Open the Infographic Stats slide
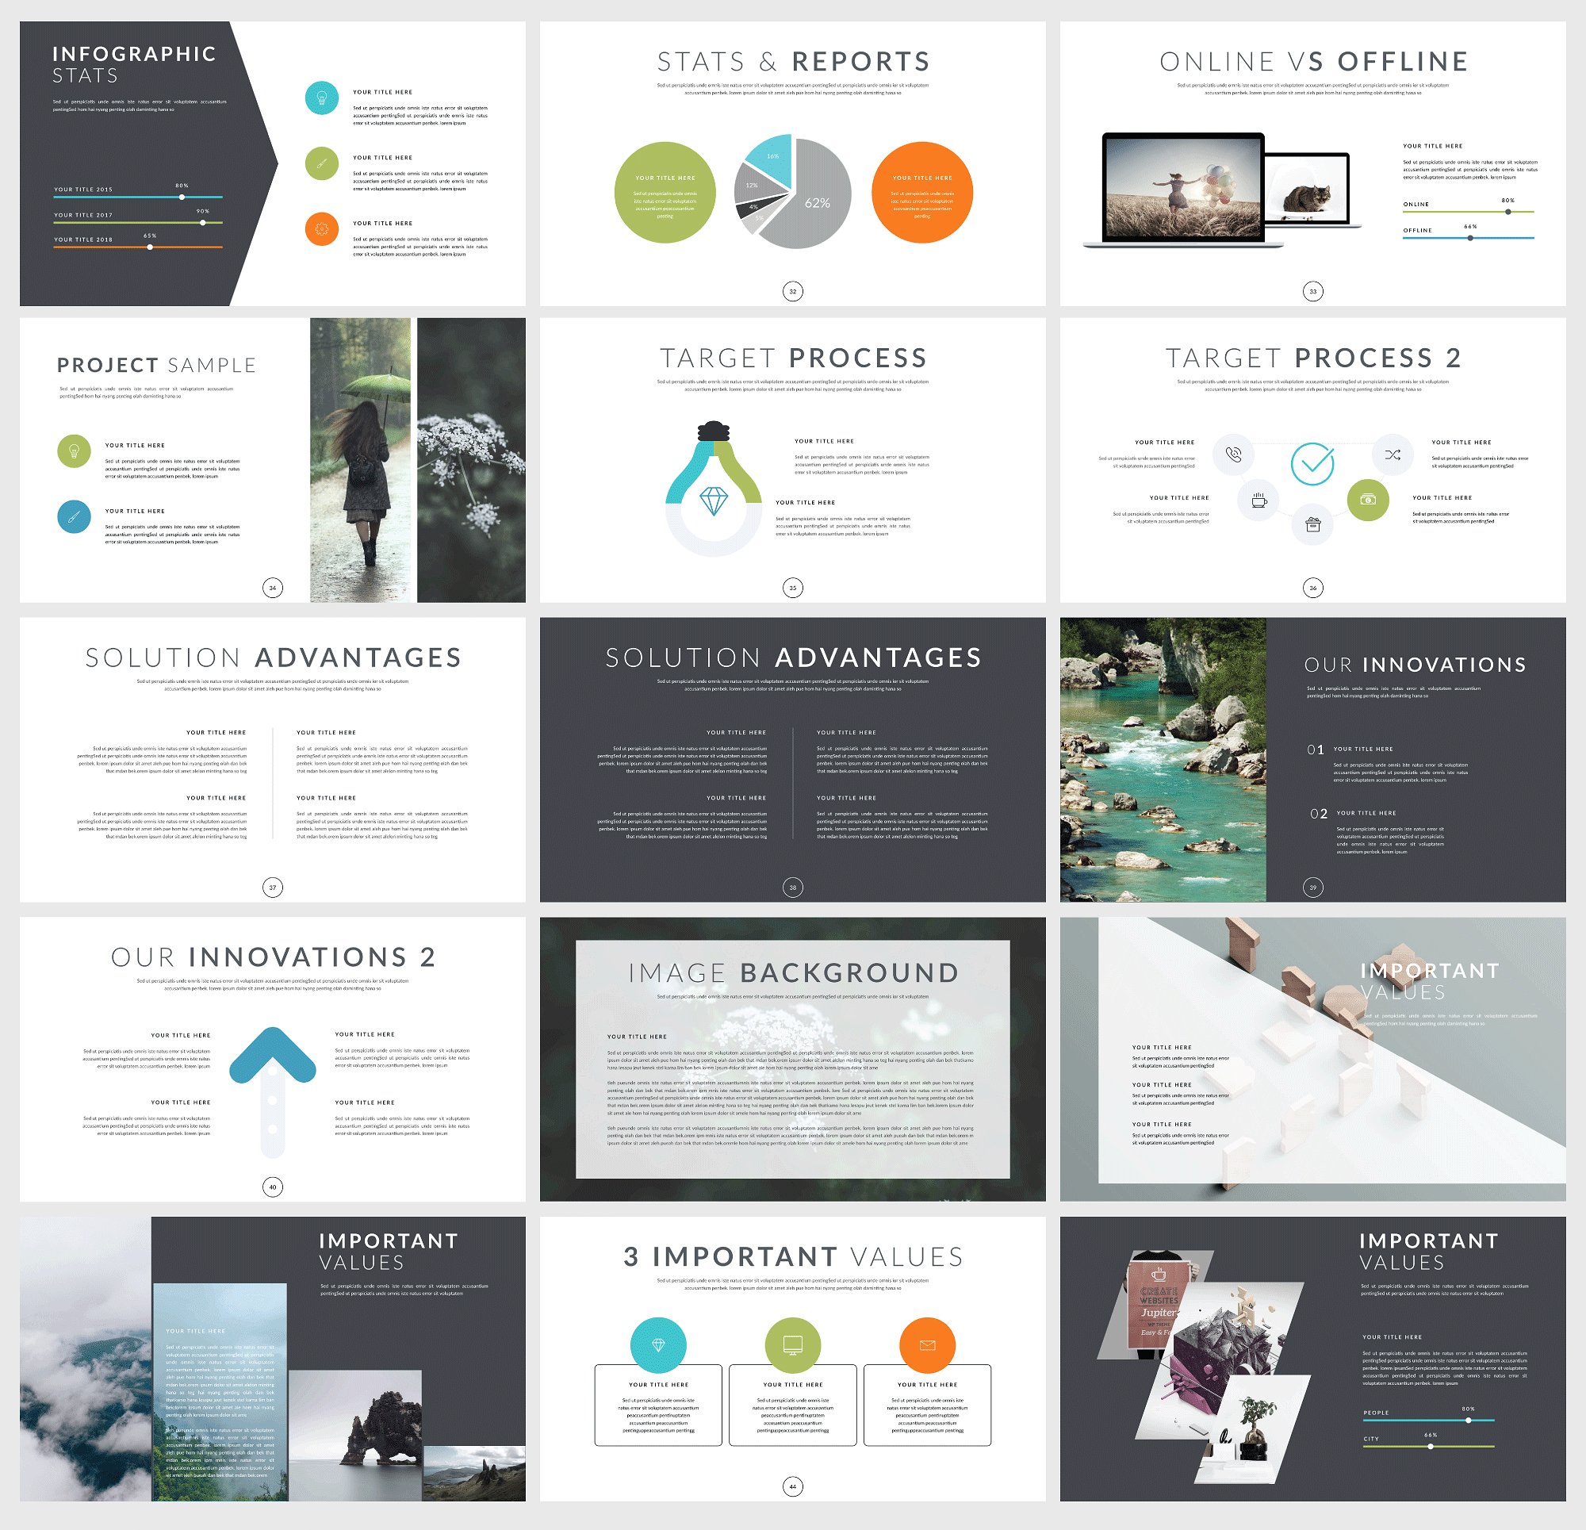This screenshot has width=1586, height=1530. click(x=263, y=157)
